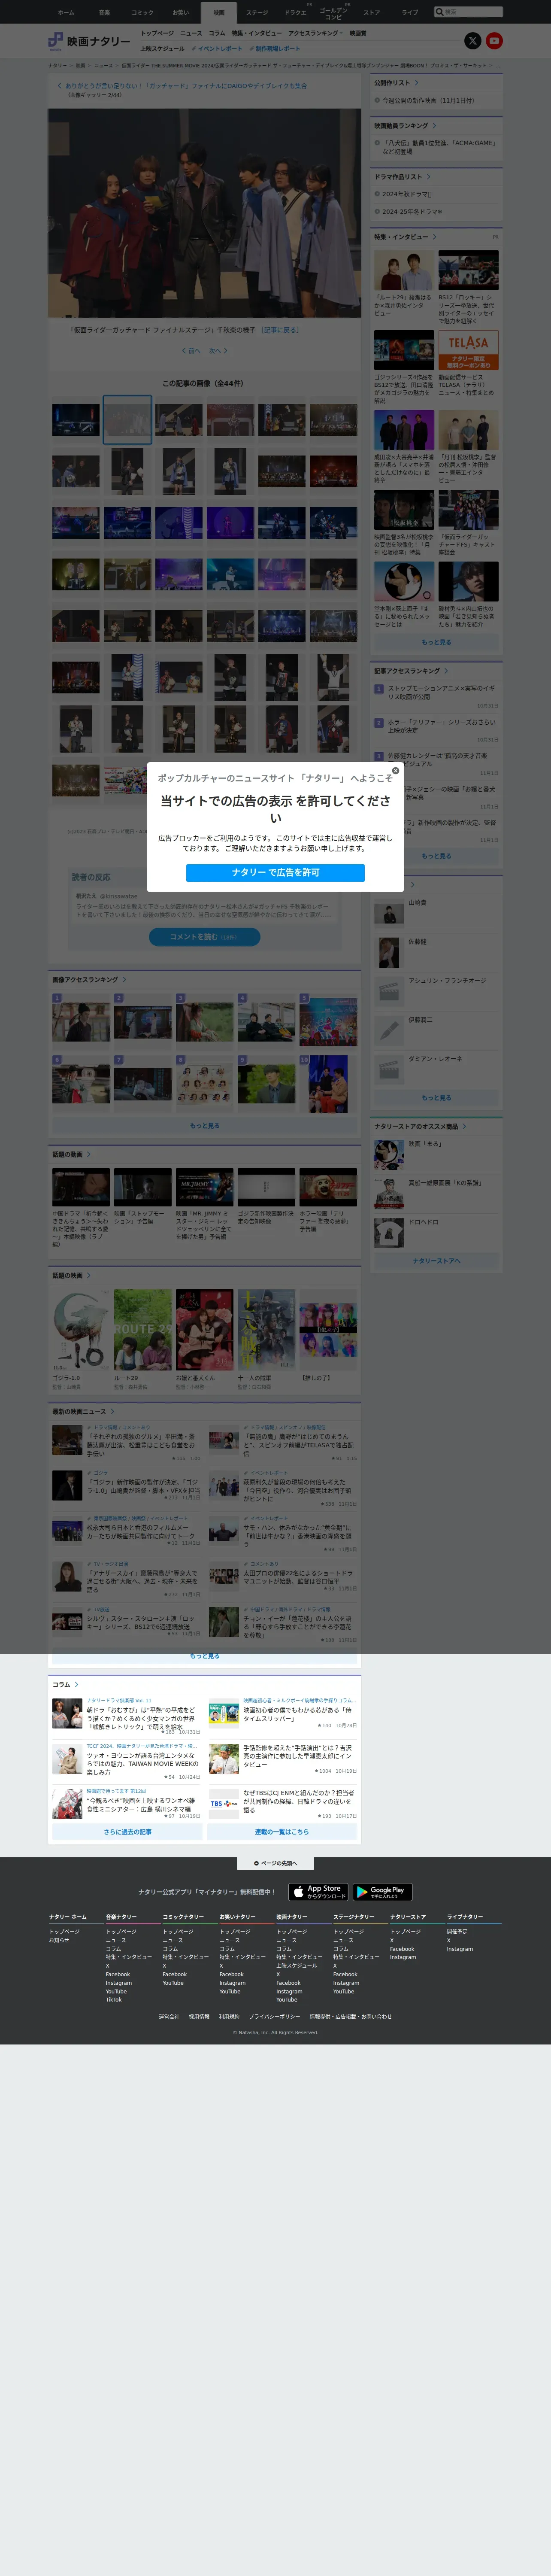Open the X (Twitter) icon in header

coord(473,41)
